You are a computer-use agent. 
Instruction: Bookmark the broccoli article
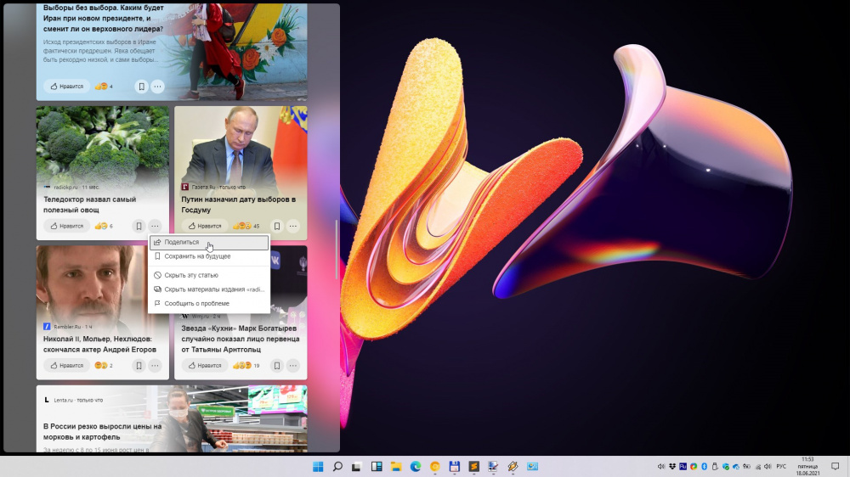139,227
